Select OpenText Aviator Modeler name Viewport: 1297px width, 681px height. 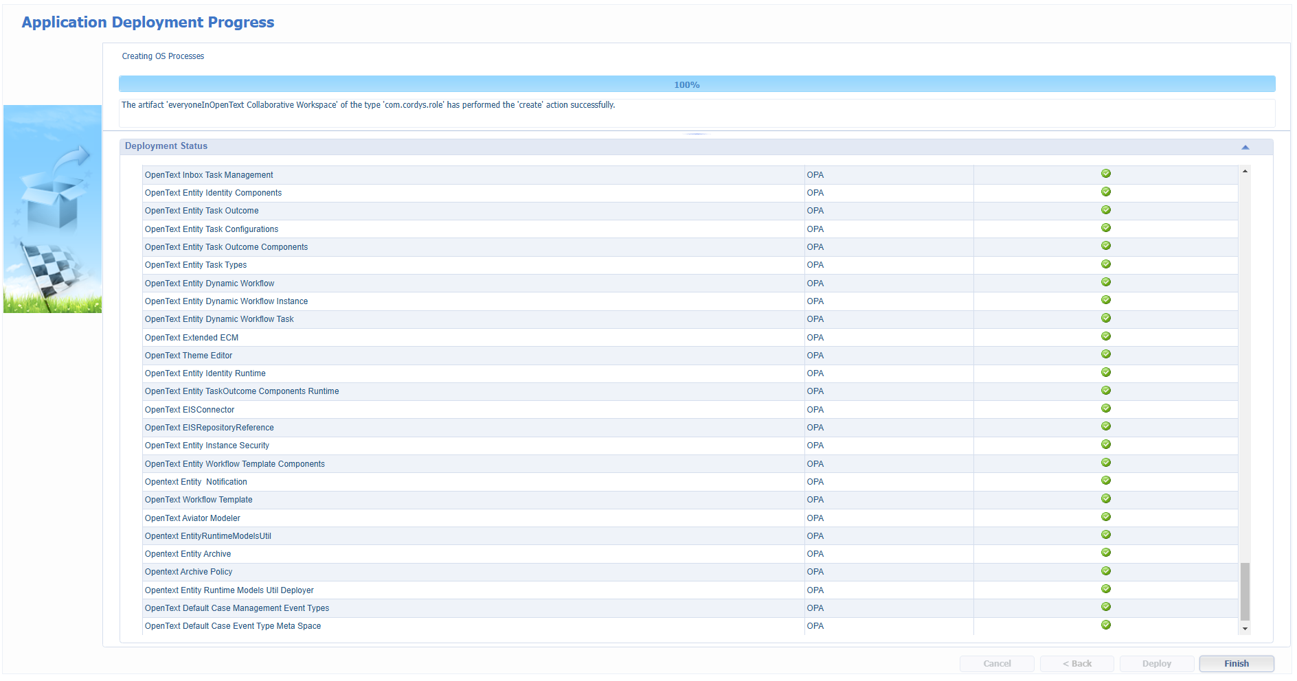coord(192,518)
